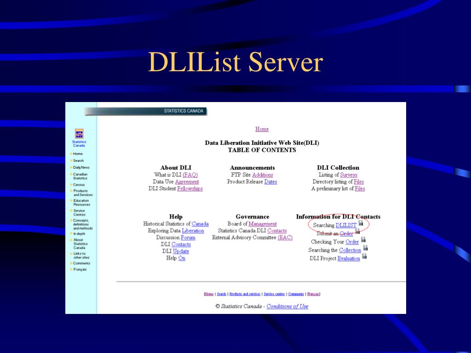Follow the Listing of Surveys link
Screen dimensions: 471x353
pos(349,175)
